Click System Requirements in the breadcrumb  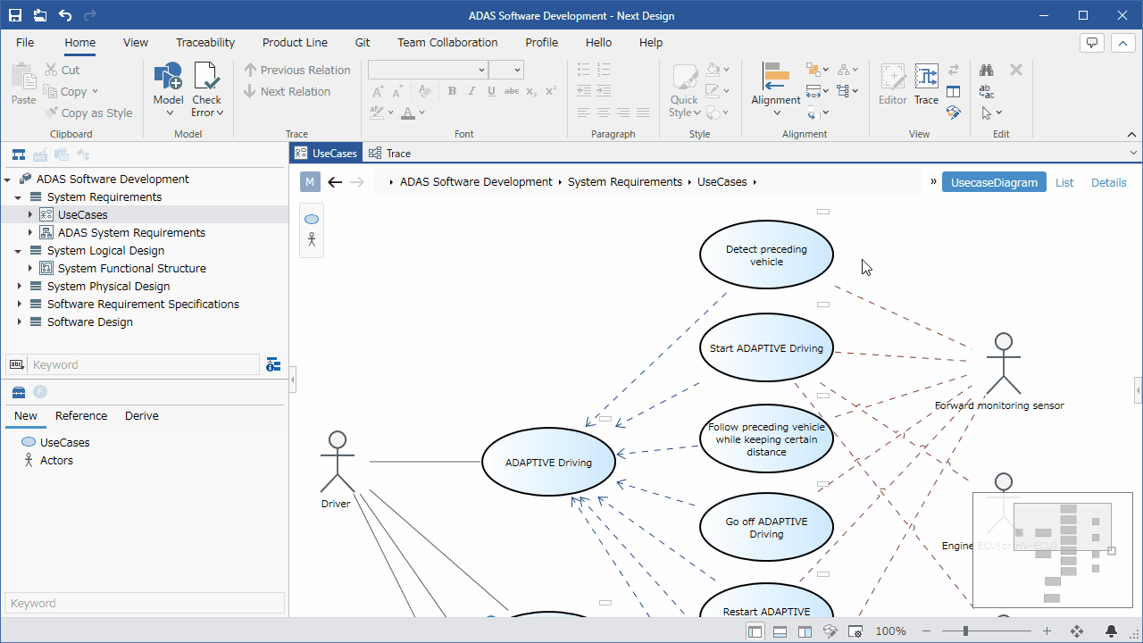pos(625,182)
